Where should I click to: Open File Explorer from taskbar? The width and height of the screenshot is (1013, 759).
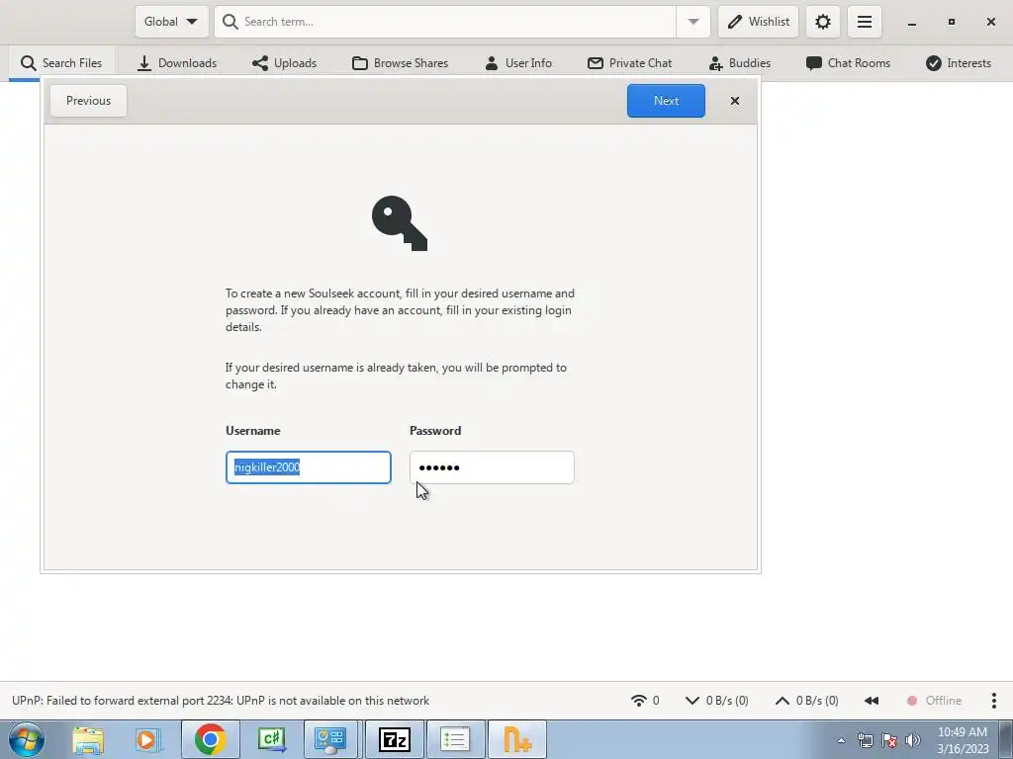click(x=88, y=739)
